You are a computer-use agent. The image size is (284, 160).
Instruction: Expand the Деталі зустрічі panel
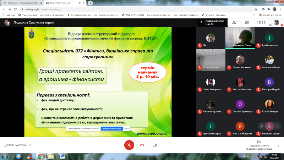(x=18, y=145)
